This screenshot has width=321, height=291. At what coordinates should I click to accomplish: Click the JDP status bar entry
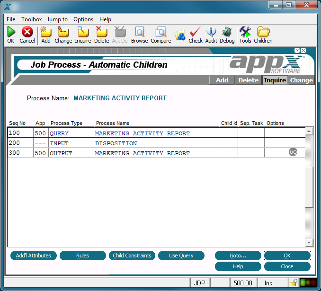200,283
